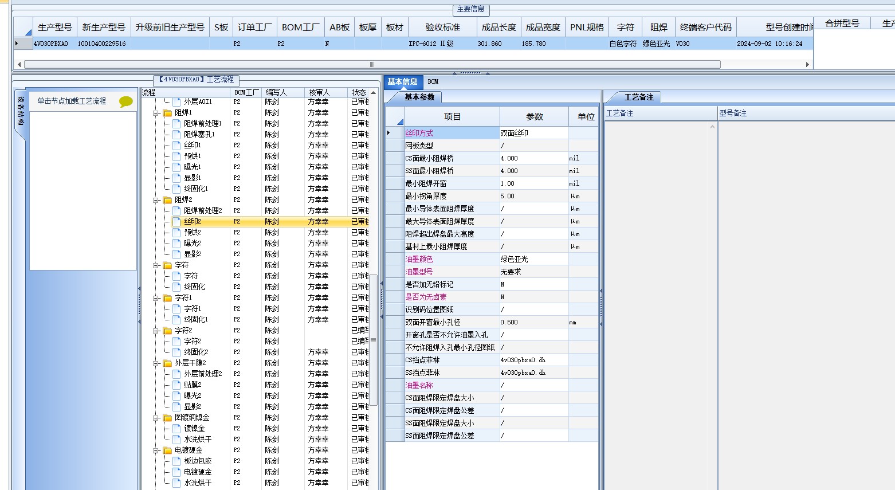Click the 双面丝印 parameter value cell

coord(534,133)
